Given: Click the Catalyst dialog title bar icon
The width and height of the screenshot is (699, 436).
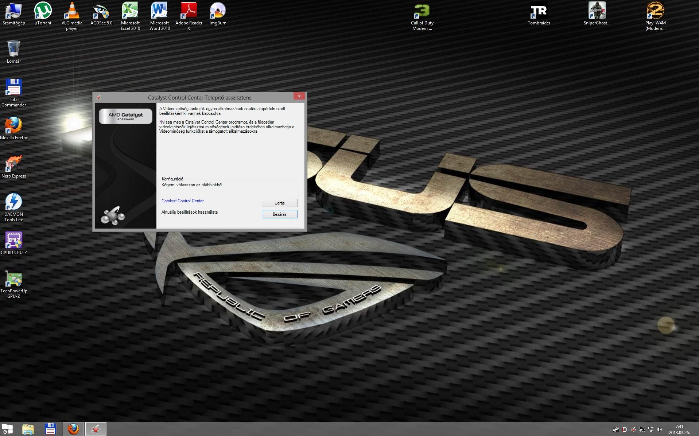Looking at the screenshot, I should point(99,97).
